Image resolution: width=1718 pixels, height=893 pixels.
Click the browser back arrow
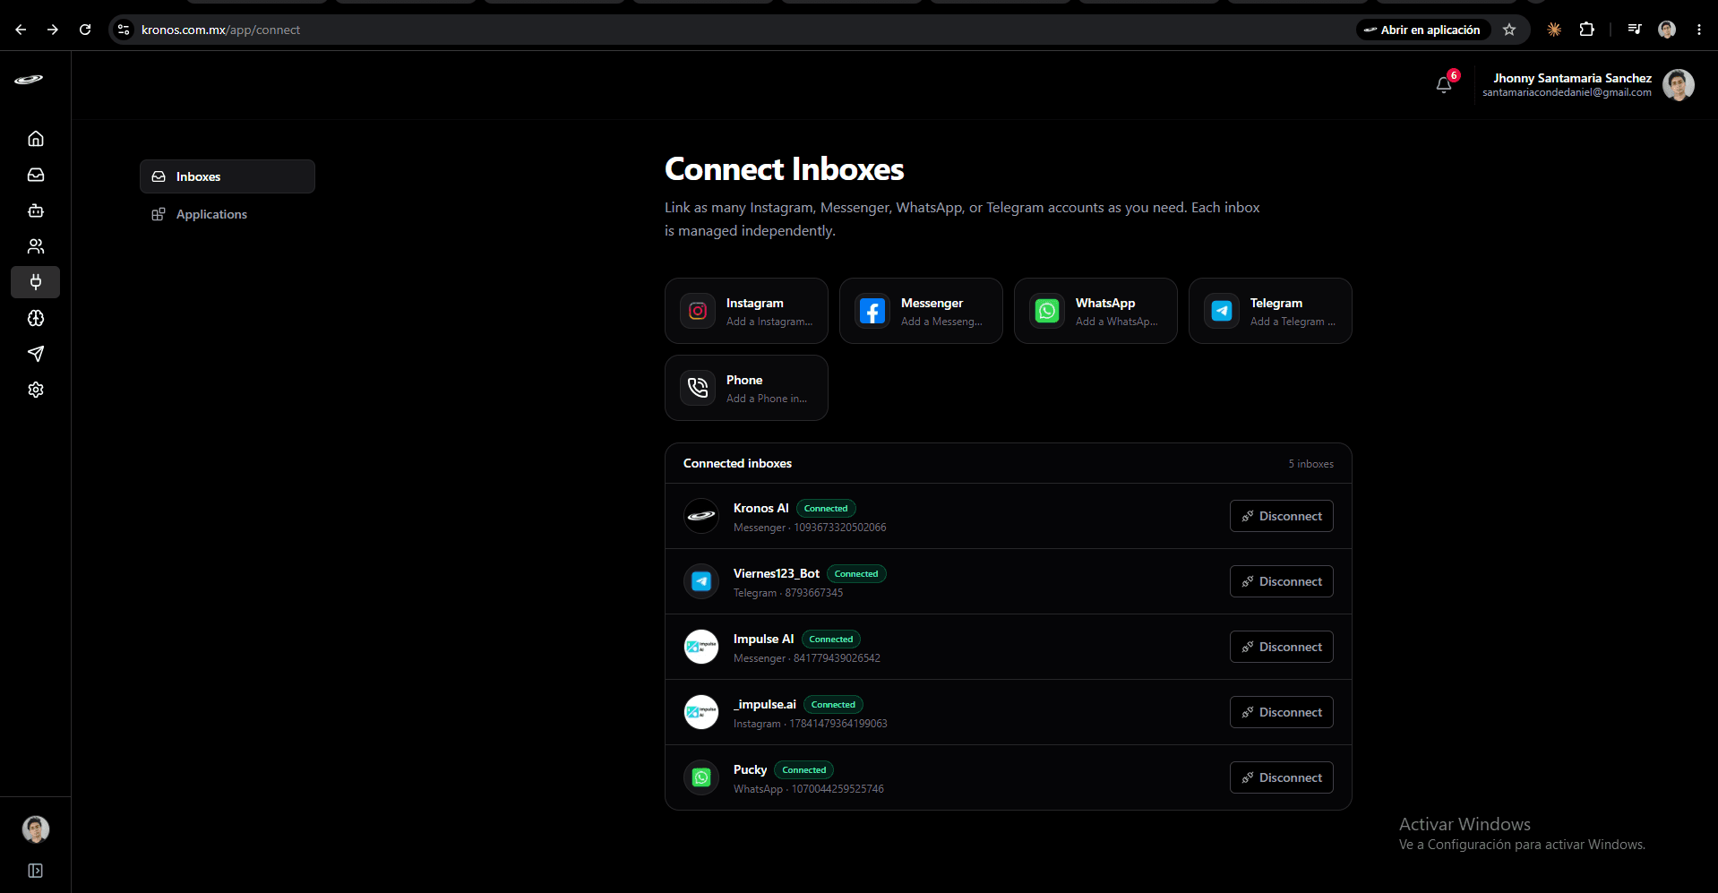coord(21,30)
